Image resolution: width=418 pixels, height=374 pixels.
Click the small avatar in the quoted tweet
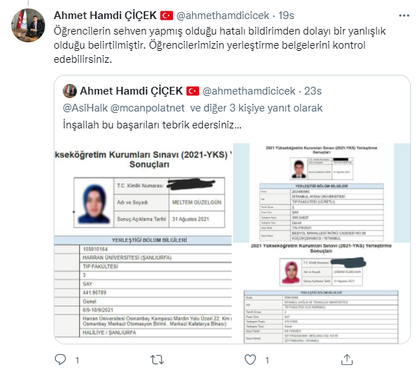pos(70,91)
